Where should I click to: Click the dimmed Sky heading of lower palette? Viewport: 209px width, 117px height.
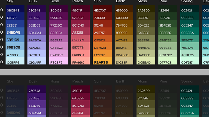[x=10, y=81]
